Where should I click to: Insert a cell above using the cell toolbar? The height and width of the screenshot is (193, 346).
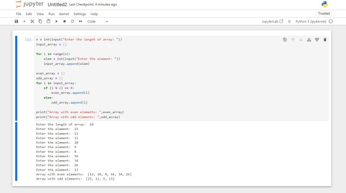(309, 40)
